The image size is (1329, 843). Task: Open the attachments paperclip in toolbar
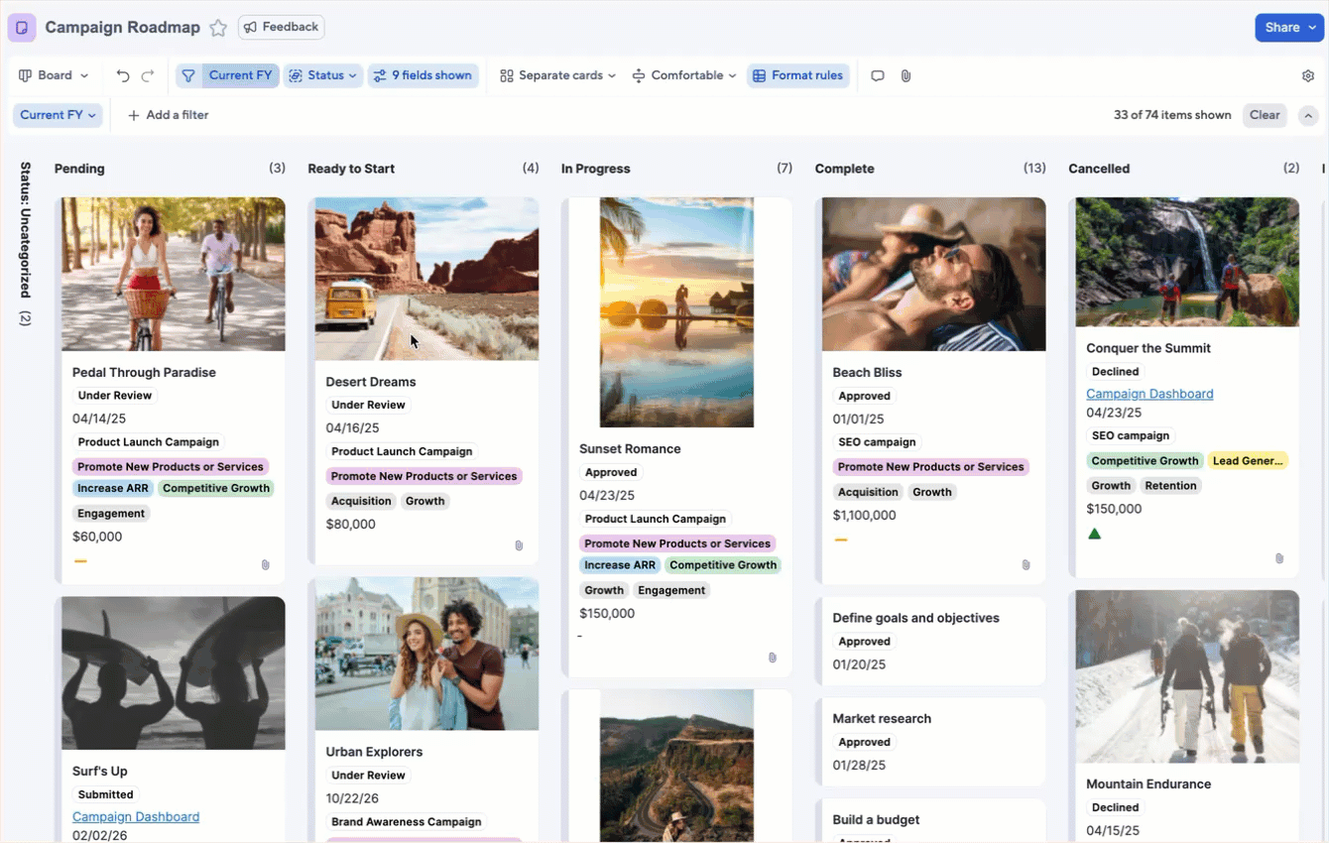906,75
